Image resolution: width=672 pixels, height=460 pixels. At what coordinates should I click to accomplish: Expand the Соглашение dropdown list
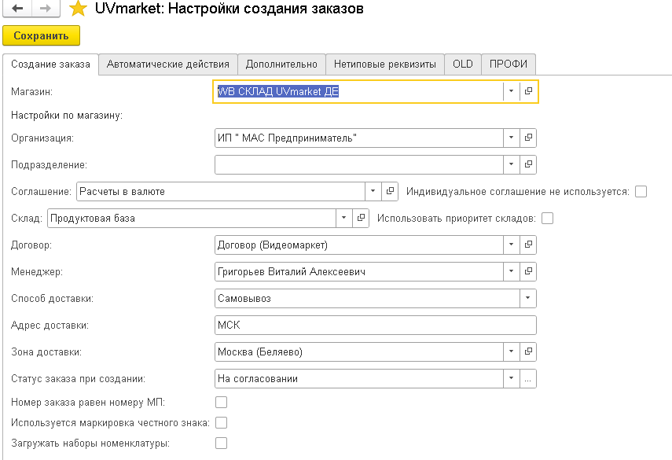point(373,191)
